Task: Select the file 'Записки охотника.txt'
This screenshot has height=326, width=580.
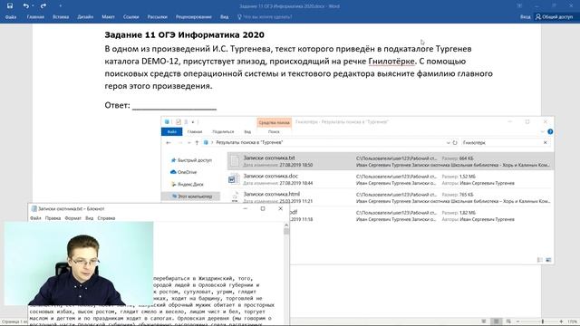Action: 391,161
